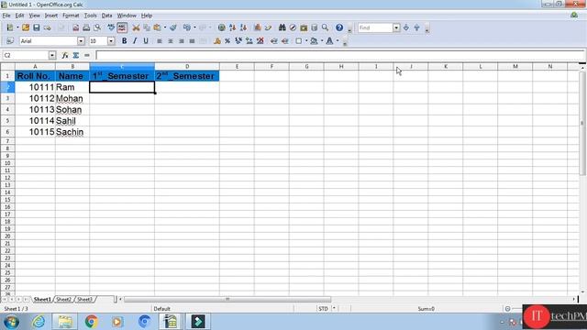Screen dimensions: 587x330
Task: Open Paste options dropdown arrow
Action: (x=165, y=27)
